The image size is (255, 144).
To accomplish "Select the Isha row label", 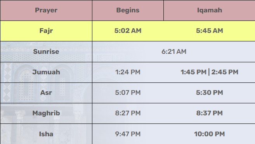I will pyautogui.click(x=46, y=134).
